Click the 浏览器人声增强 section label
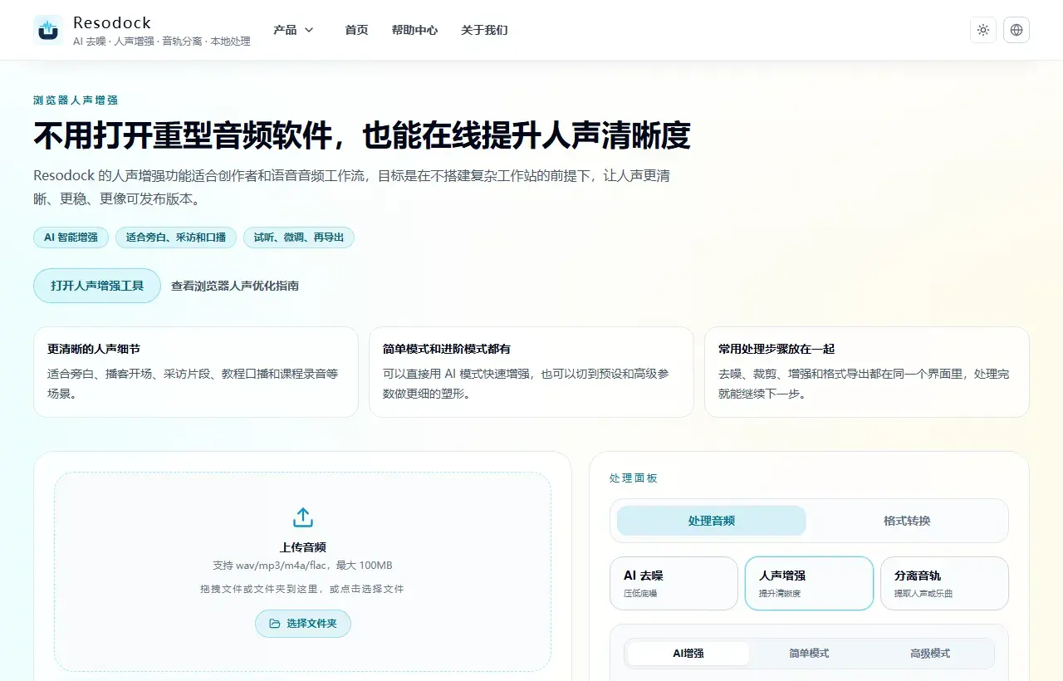This screenshot has width=1063, height=681. pos(76,100)
